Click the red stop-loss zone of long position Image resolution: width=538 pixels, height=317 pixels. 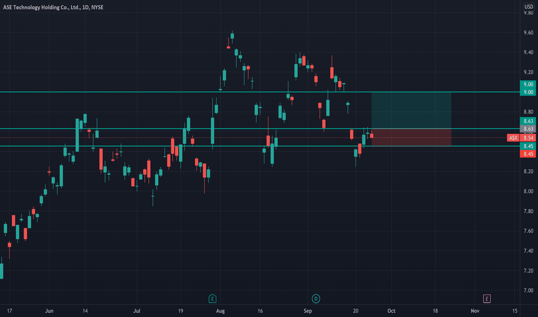411,137
